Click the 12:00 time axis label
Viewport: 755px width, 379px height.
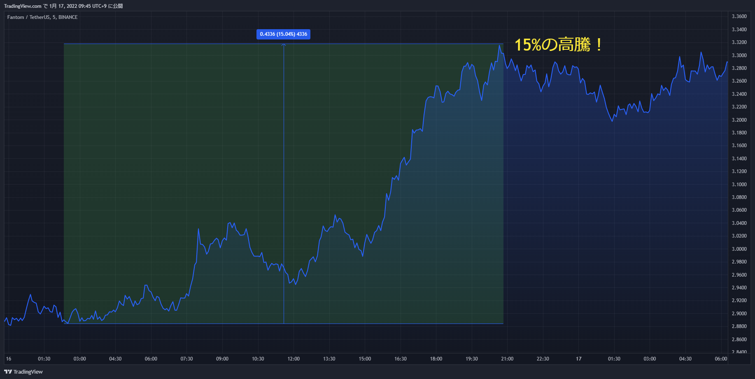[x=294, y=359]
